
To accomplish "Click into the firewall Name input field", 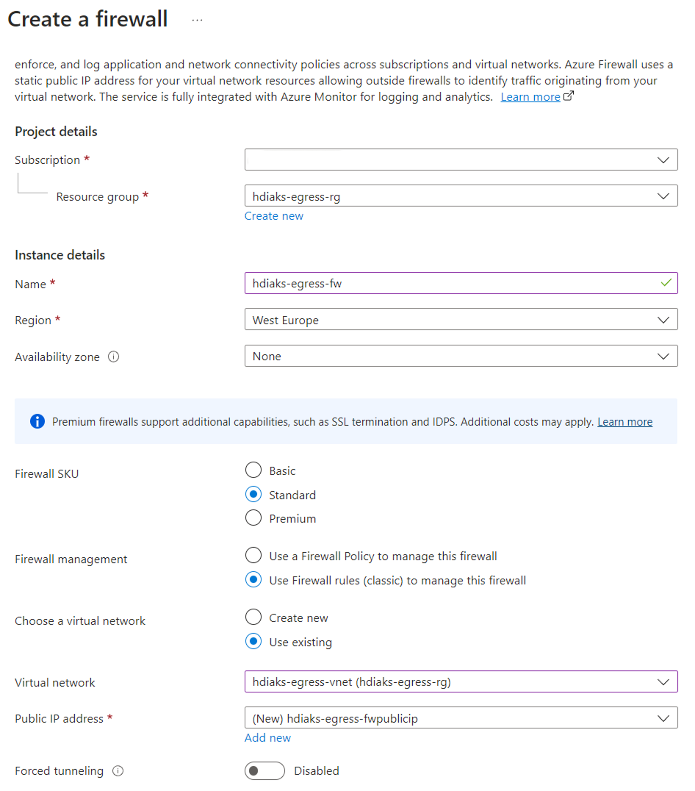I will point(461,283).
